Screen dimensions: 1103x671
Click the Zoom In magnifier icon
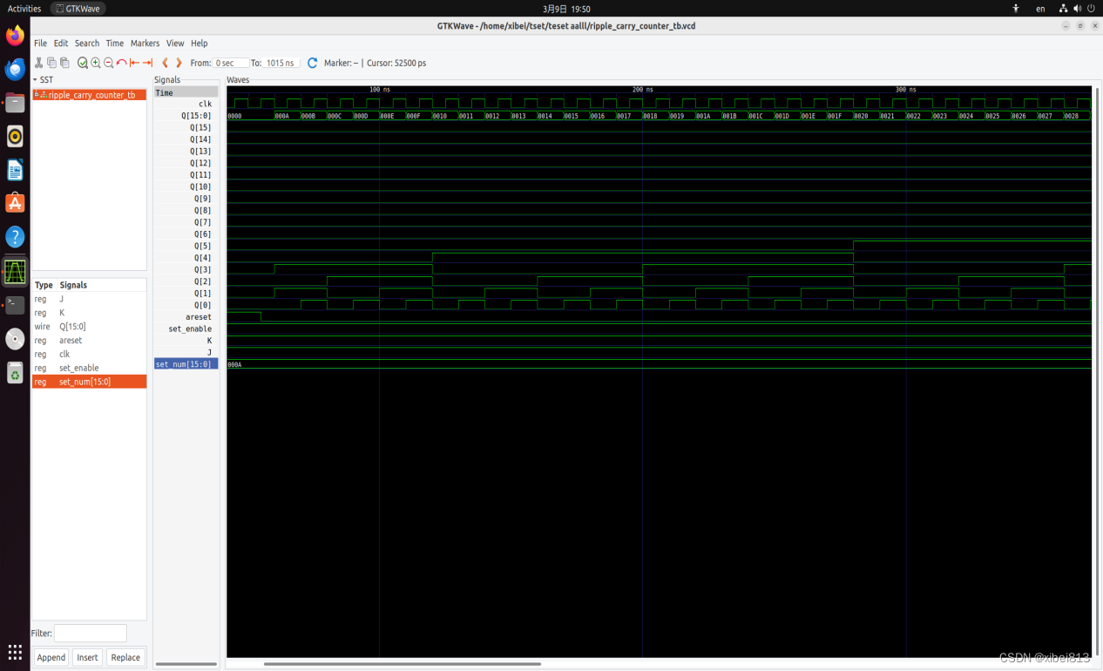96,63
